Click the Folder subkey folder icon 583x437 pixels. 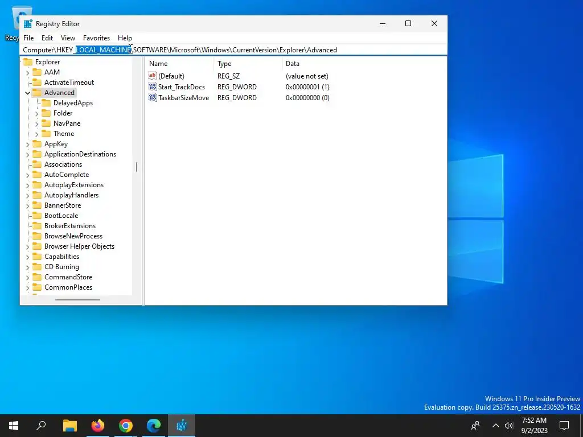point(46,113)
